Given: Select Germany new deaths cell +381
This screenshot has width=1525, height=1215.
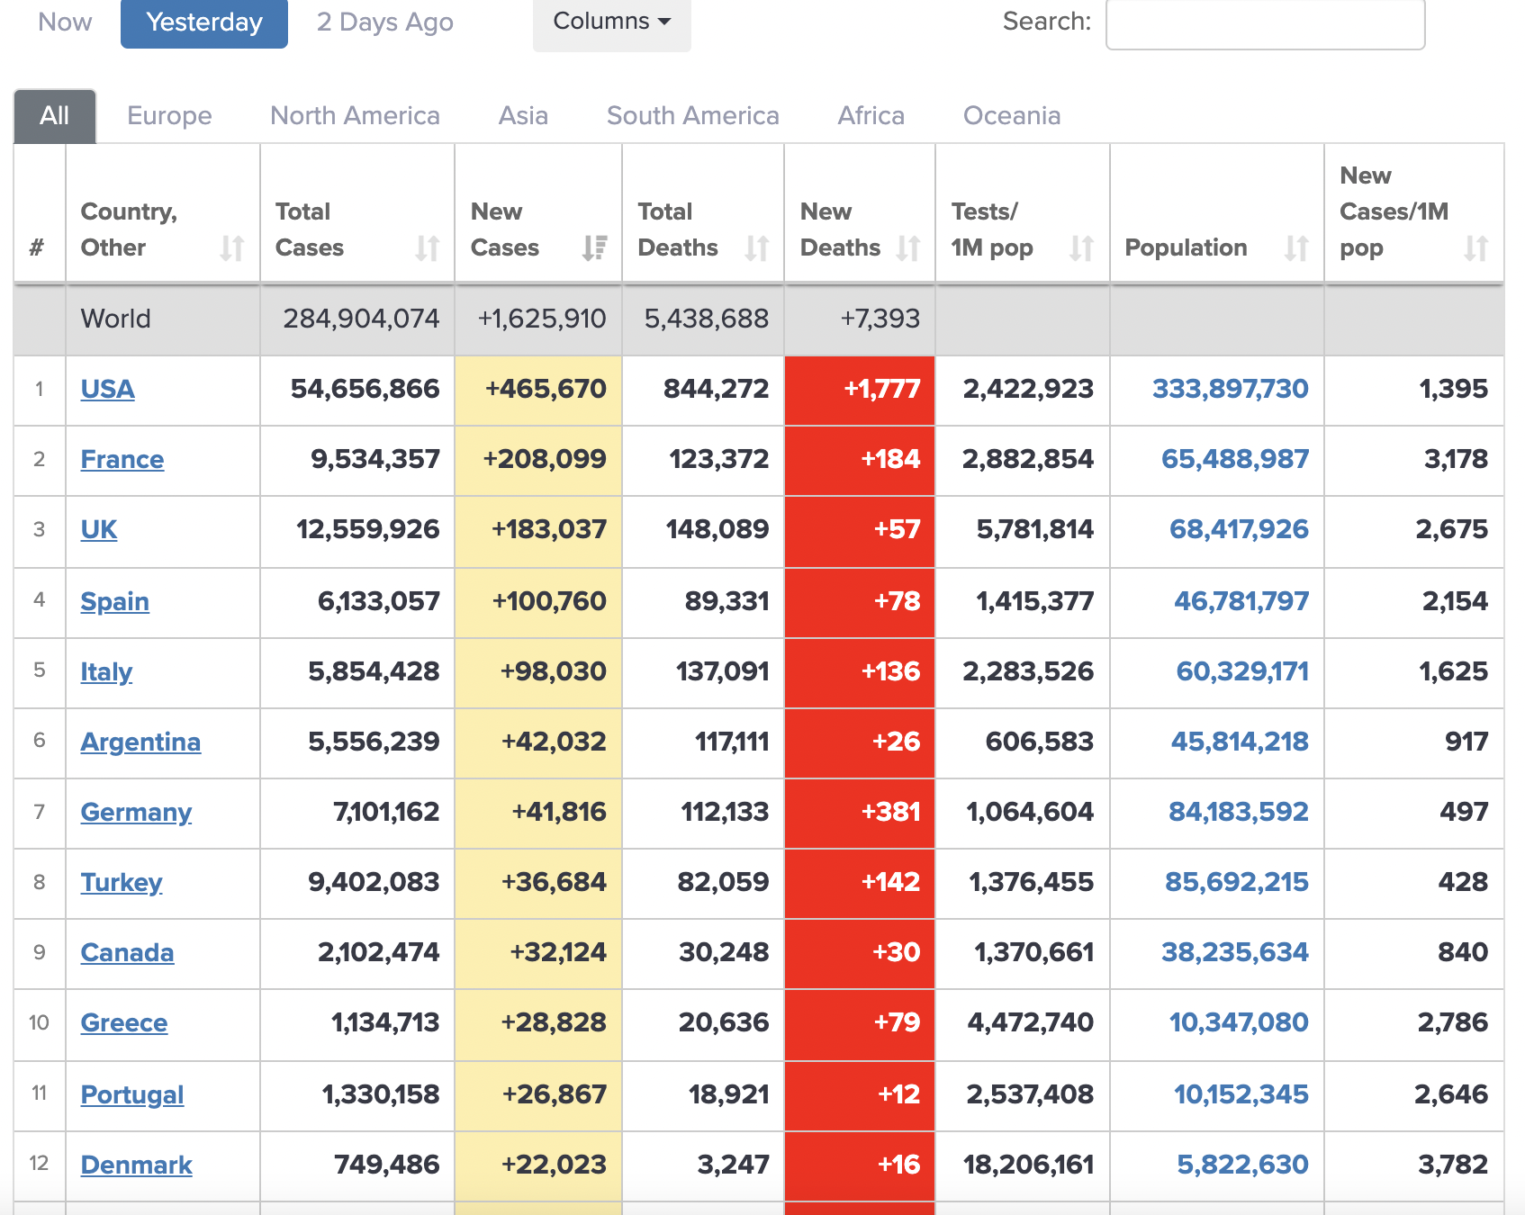Looking at the screenshot, I should (x=860, y=812).
